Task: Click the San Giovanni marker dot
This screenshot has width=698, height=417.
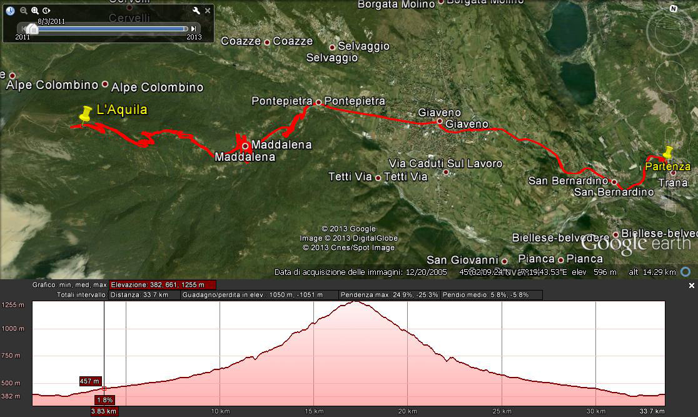Action: click(x=504, y=262)
